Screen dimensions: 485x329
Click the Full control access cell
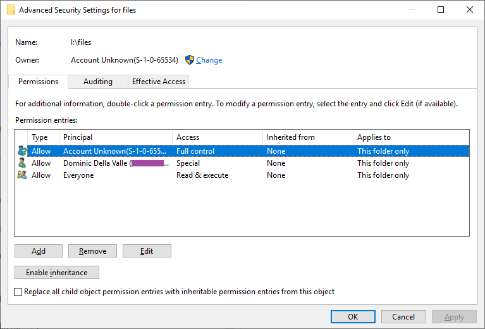[195, 151]
